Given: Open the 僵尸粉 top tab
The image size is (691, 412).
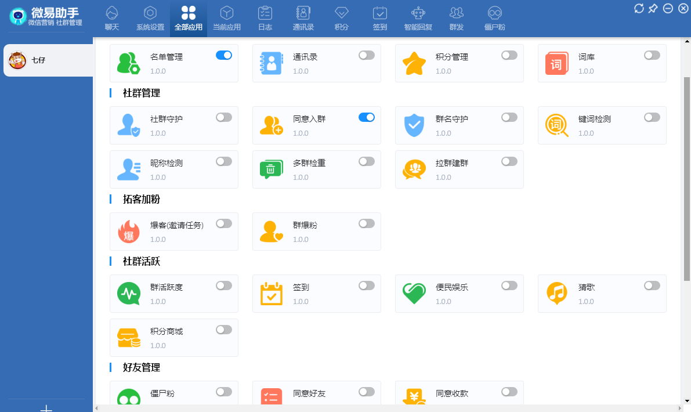Looking at the screenshot, I should (495, 19).
